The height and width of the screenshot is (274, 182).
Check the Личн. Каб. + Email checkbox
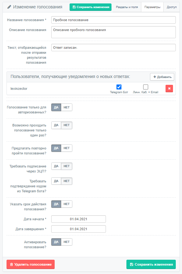pyautogui.click(x=145, y=87)
